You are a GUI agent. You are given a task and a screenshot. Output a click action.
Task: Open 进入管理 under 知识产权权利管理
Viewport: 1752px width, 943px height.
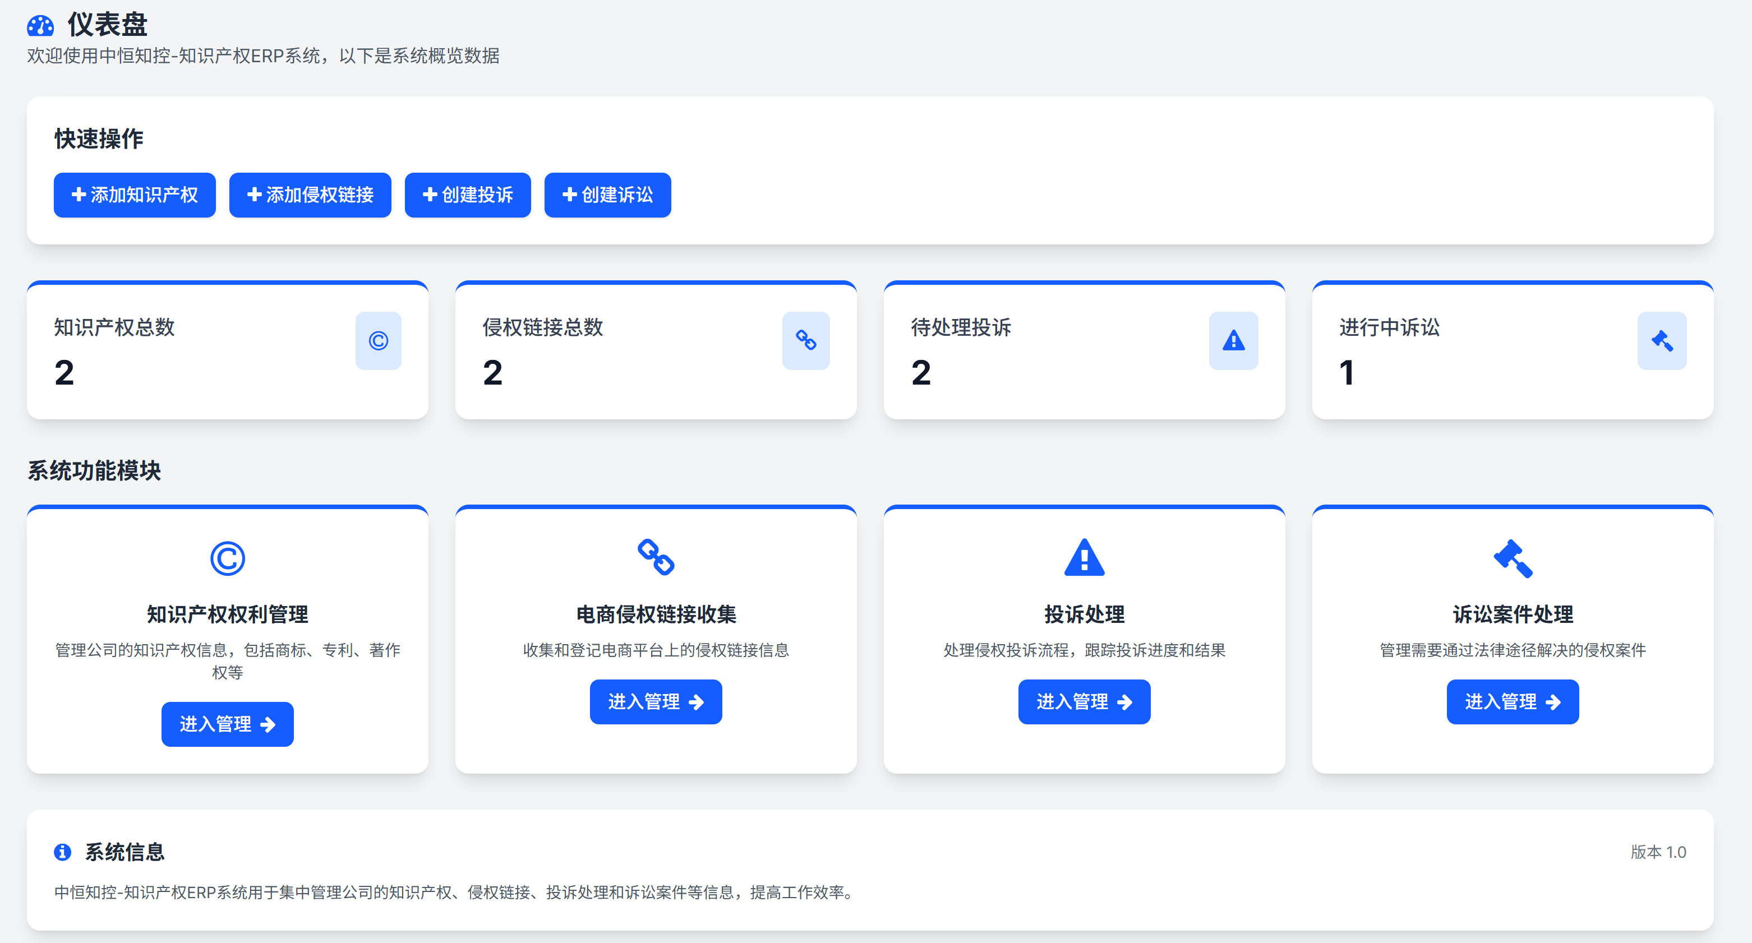[227, 724]
